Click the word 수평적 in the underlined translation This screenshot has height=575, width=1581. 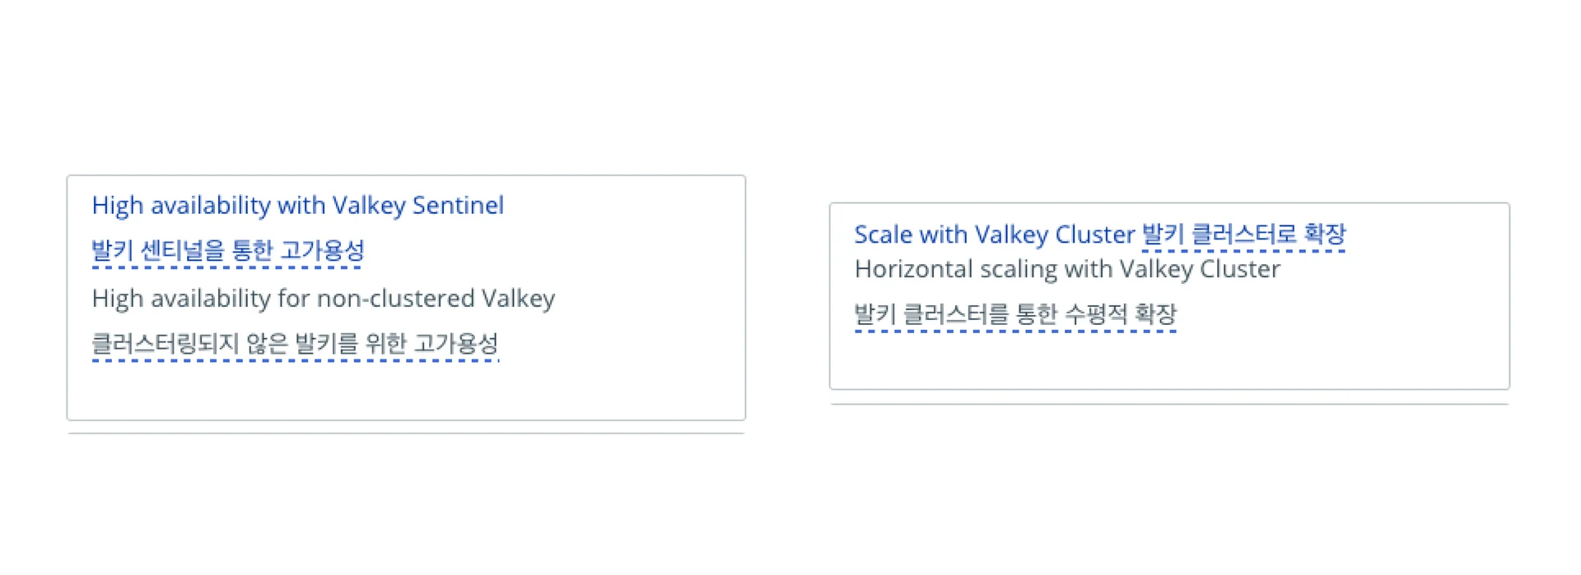tap(1095, 314)
